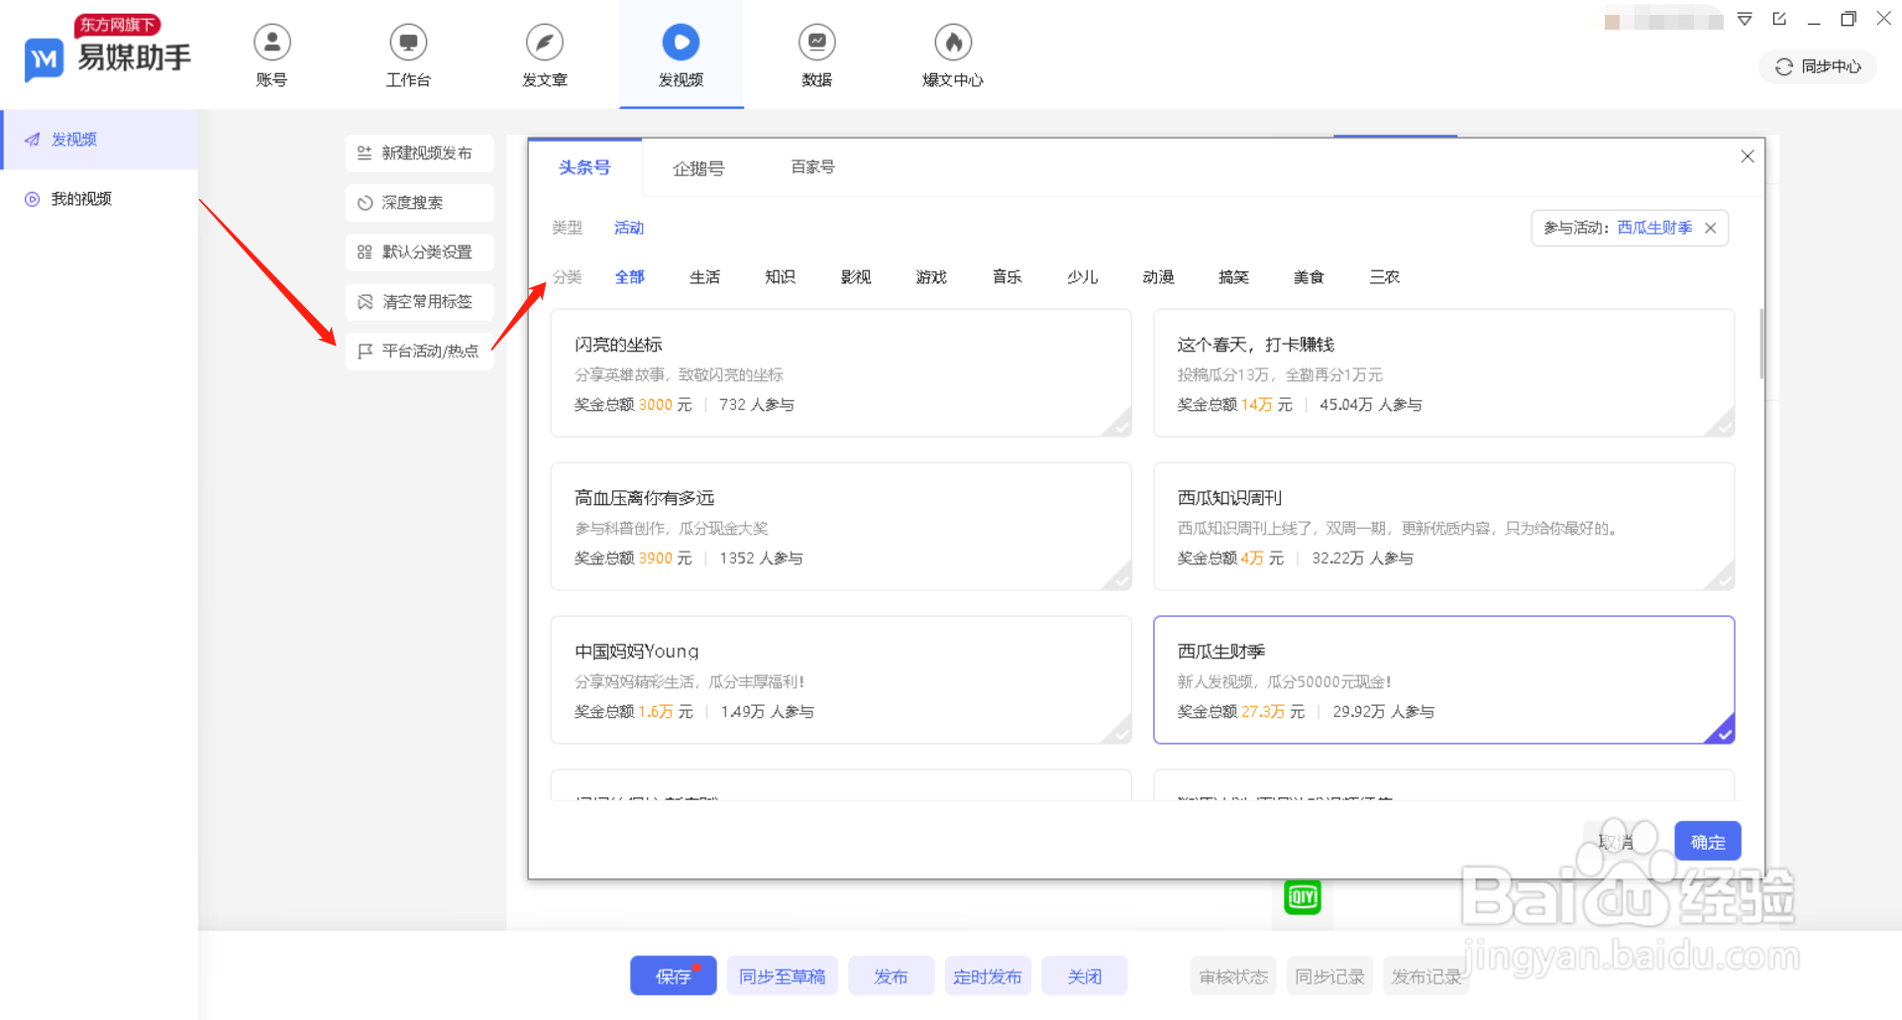
Task: Click the 定时发布 scheduled publish button
Action: pos(988,976)
